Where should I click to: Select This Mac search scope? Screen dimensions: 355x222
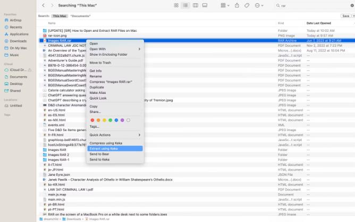60,16
